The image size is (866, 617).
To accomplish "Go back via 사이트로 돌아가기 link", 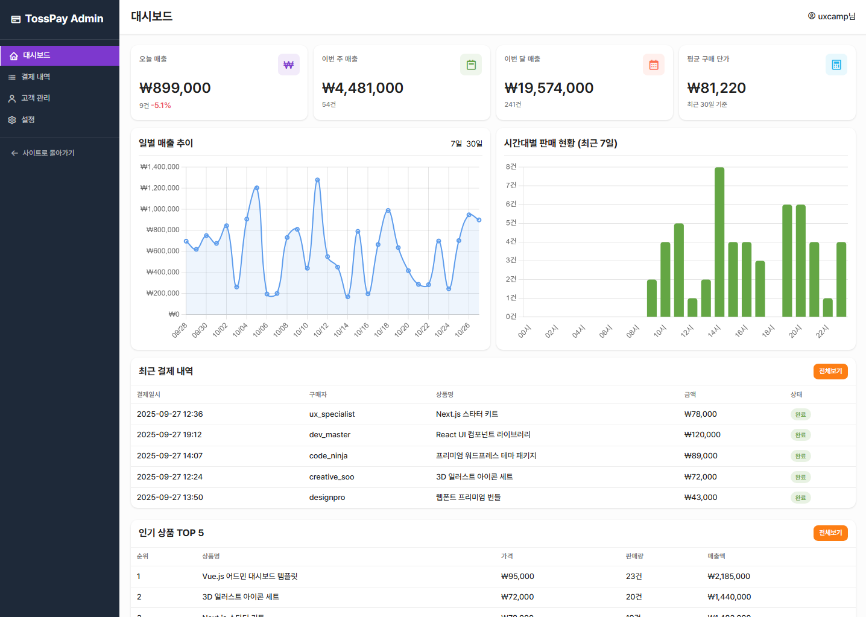I will (48, 153).
